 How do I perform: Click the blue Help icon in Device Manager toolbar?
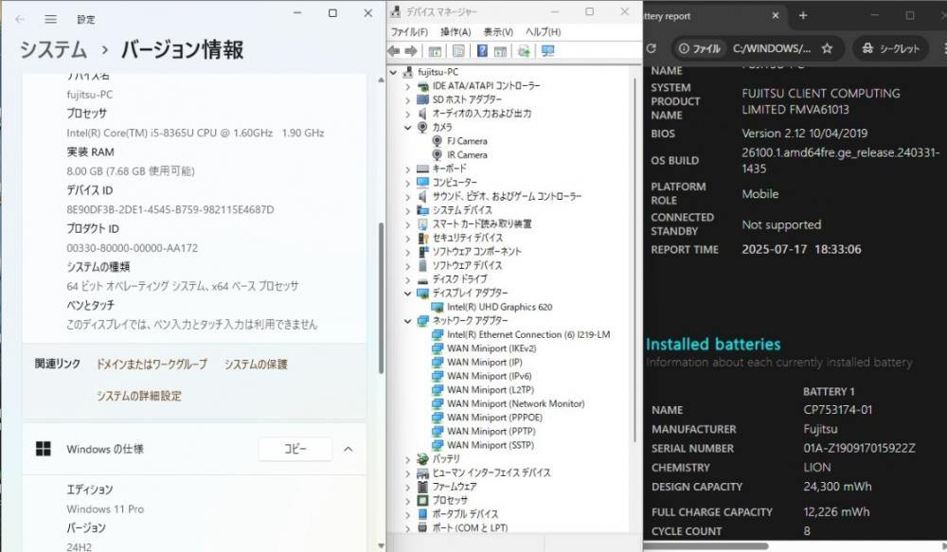(x=482, y=51)
